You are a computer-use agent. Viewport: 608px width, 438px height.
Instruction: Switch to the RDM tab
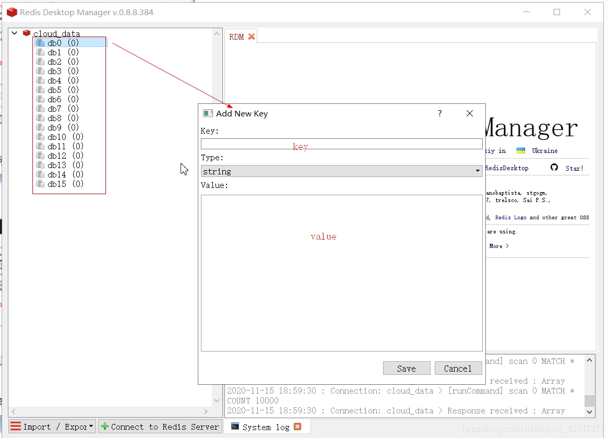tap(236, 37)
